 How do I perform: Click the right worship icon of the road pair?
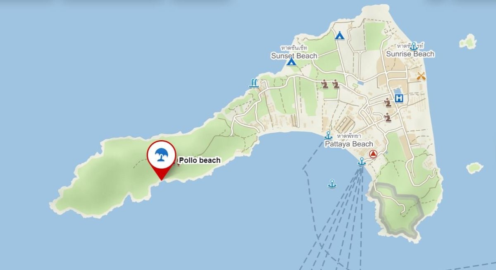point(336,84)
